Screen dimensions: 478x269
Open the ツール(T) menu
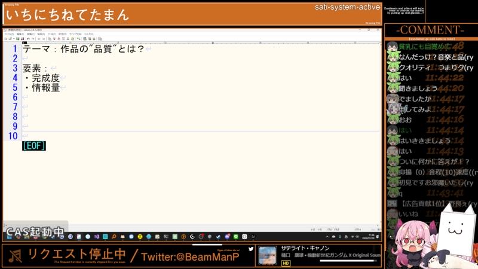(x=51, y=34)
